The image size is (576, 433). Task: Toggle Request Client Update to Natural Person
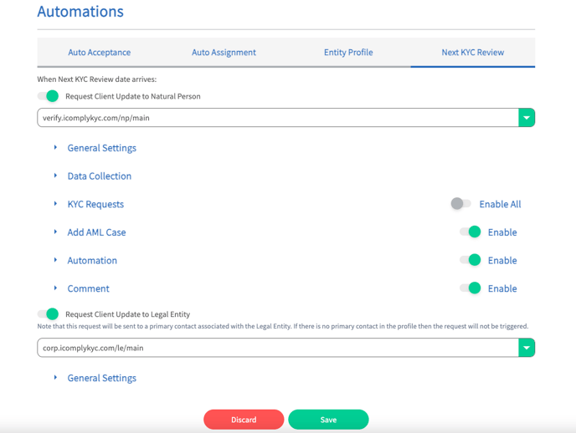[48, 96]
